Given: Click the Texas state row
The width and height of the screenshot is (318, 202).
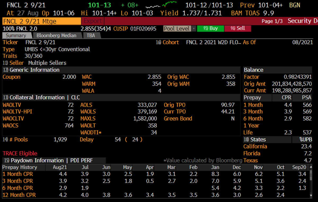Looking at the screenshot, I should (x=277, y=160).
